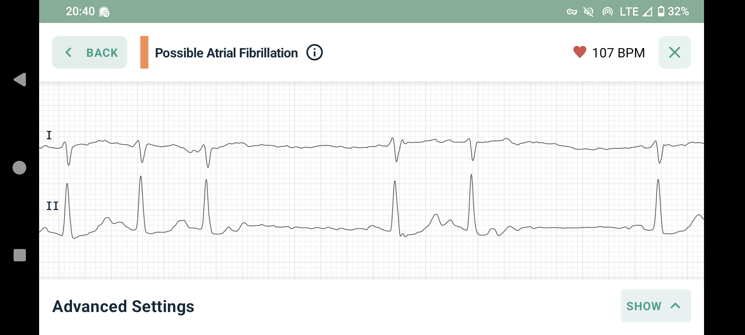Tap the Android back triangle
The image size is (745, 335).
click(x=20, y=80)
